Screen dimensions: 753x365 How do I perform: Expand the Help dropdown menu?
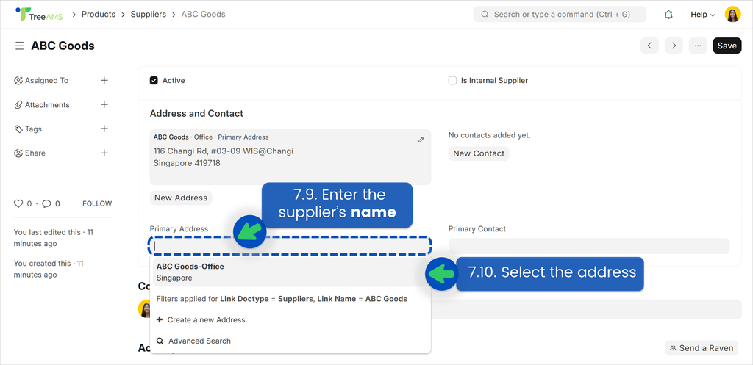(703, 15)
